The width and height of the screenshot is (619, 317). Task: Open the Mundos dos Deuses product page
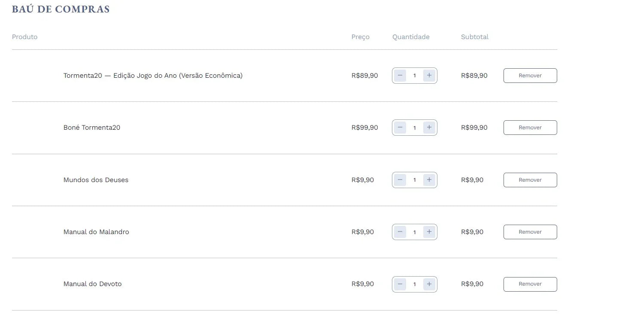(x=96, y=180)
